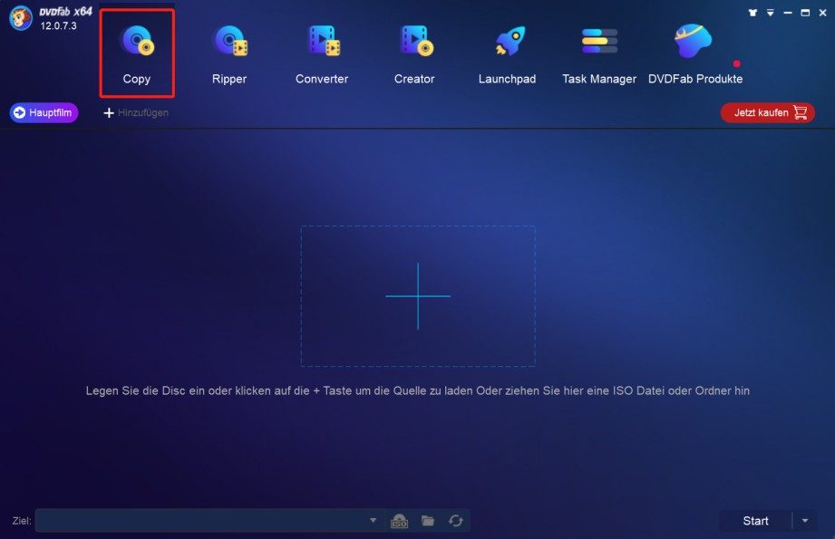Maximize the DVDFab window
This screenshot has height=539, width=835.
[x=805, y=13]
